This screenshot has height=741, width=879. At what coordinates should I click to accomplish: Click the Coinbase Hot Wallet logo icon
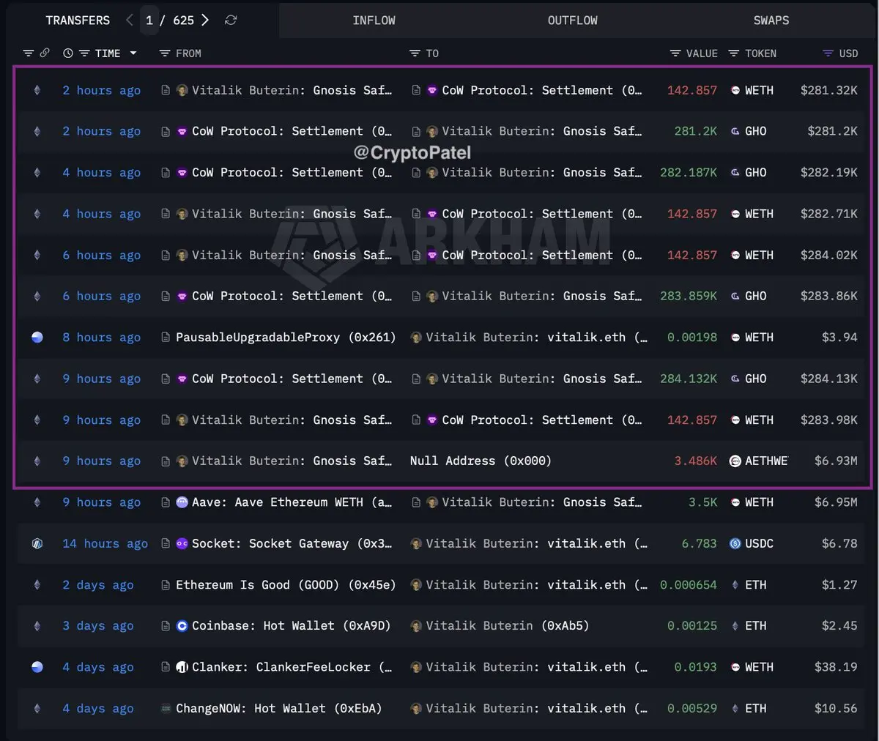point(182,626)
